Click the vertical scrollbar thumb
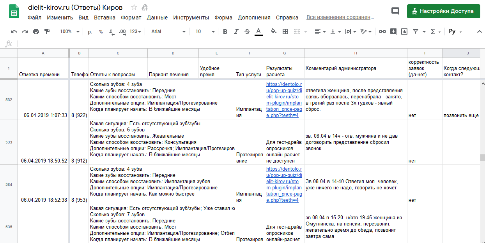485x243 pixels. [482, 157]
